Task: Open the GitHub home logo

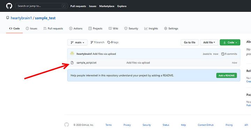Action: (9, 6)
